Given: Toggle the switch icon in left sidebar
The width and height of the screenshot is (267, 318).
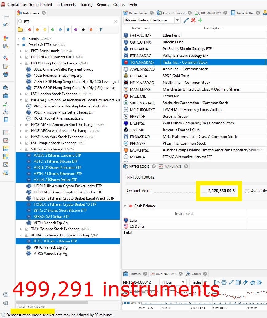Looking at the screenshot, I should pos(6,25).
